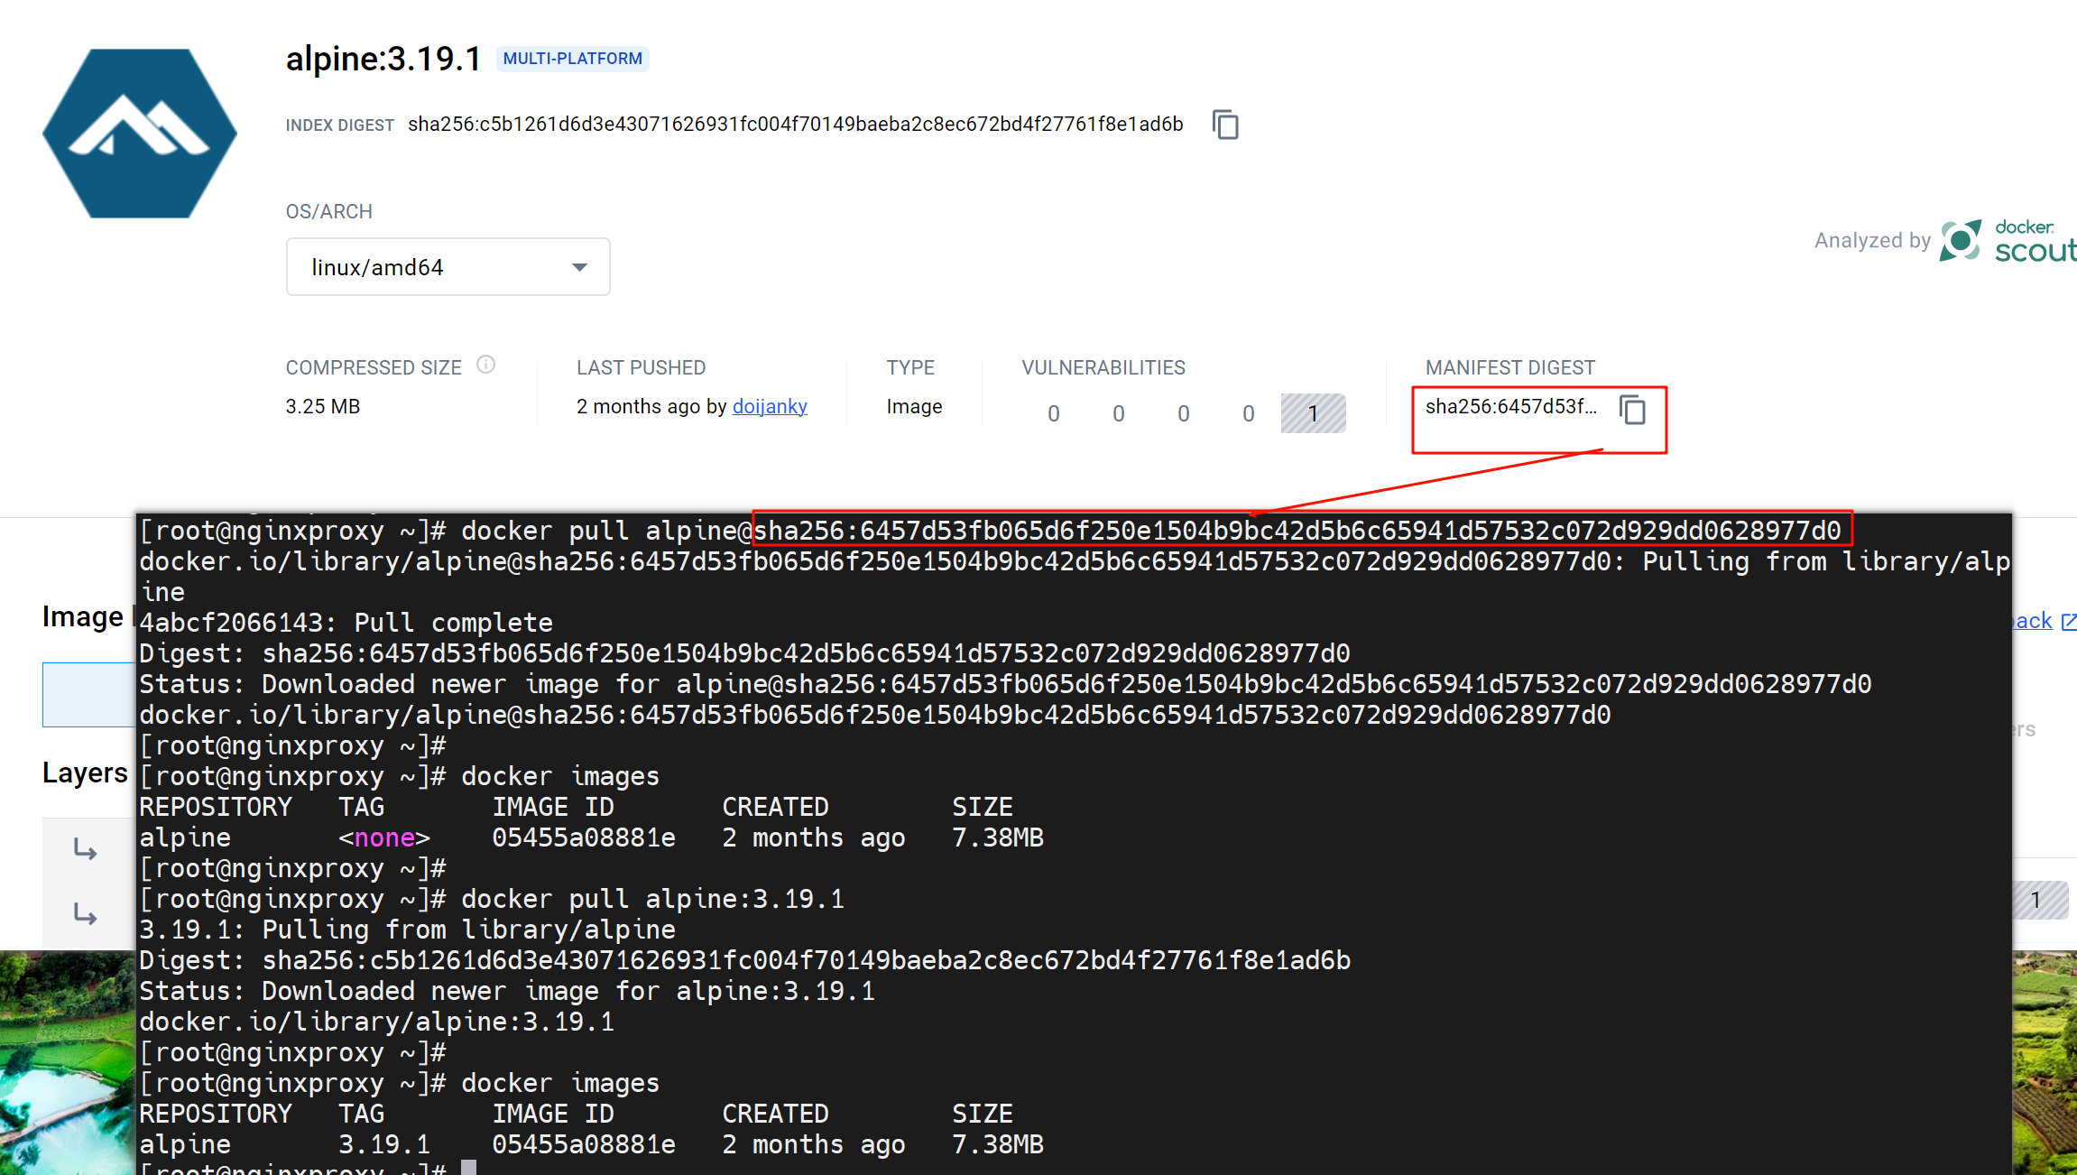Click the external-link icon beside feedback link
Image resolution: width=2077 pixels, height=1175 pixels.
click(2069, 621)
